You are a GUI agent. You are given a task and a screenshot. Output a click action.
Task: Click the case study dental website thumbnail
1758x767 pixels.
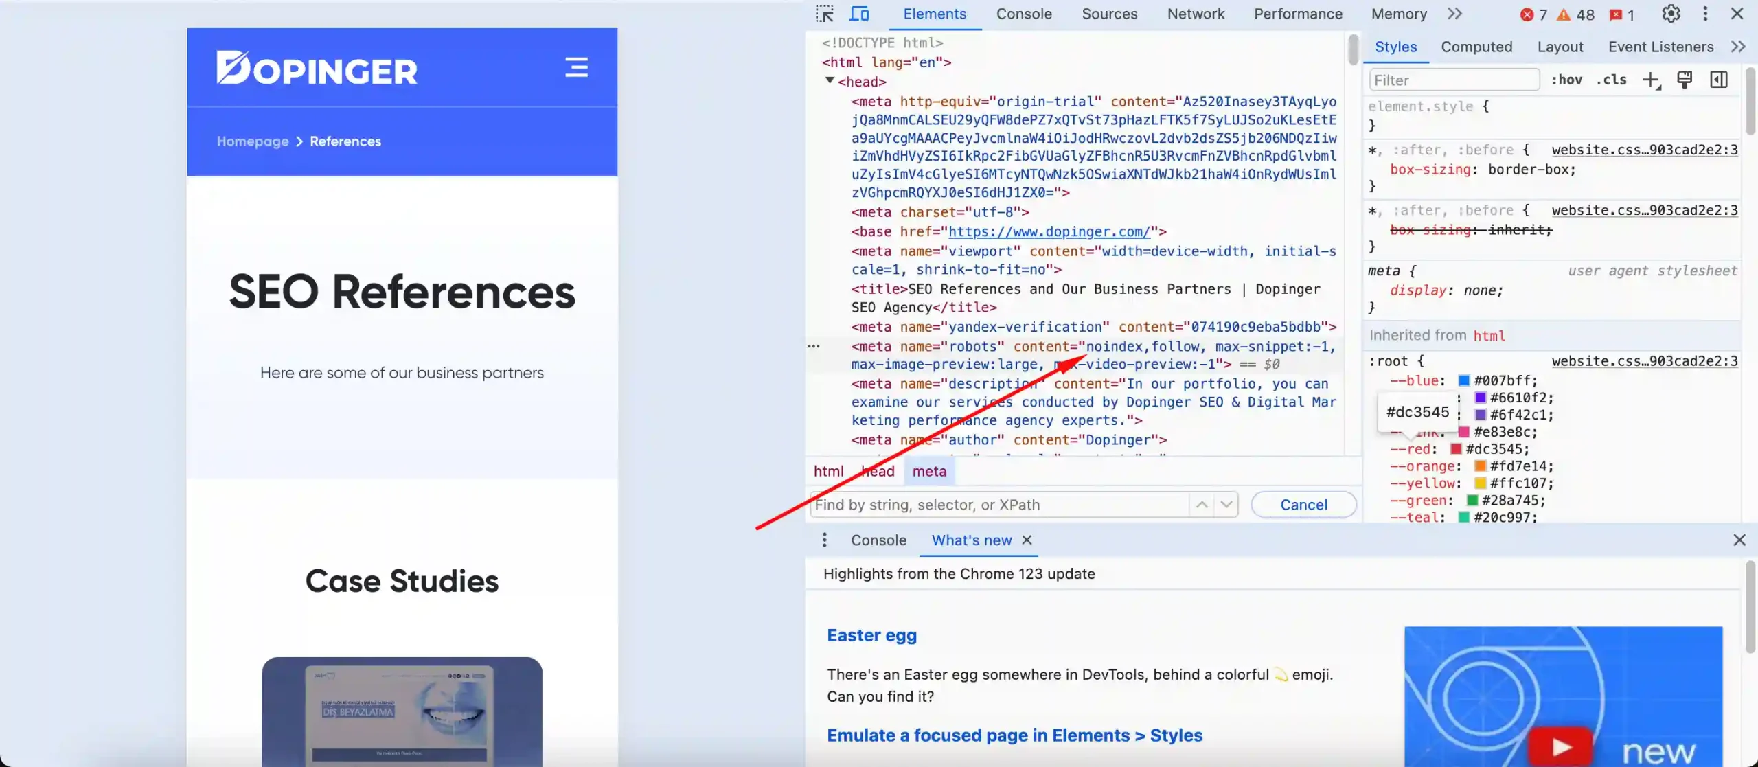[x=402, y=711]
